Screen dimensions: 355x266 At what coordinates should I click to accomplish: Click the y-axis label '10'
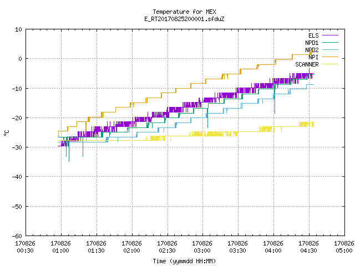[18, 29]
